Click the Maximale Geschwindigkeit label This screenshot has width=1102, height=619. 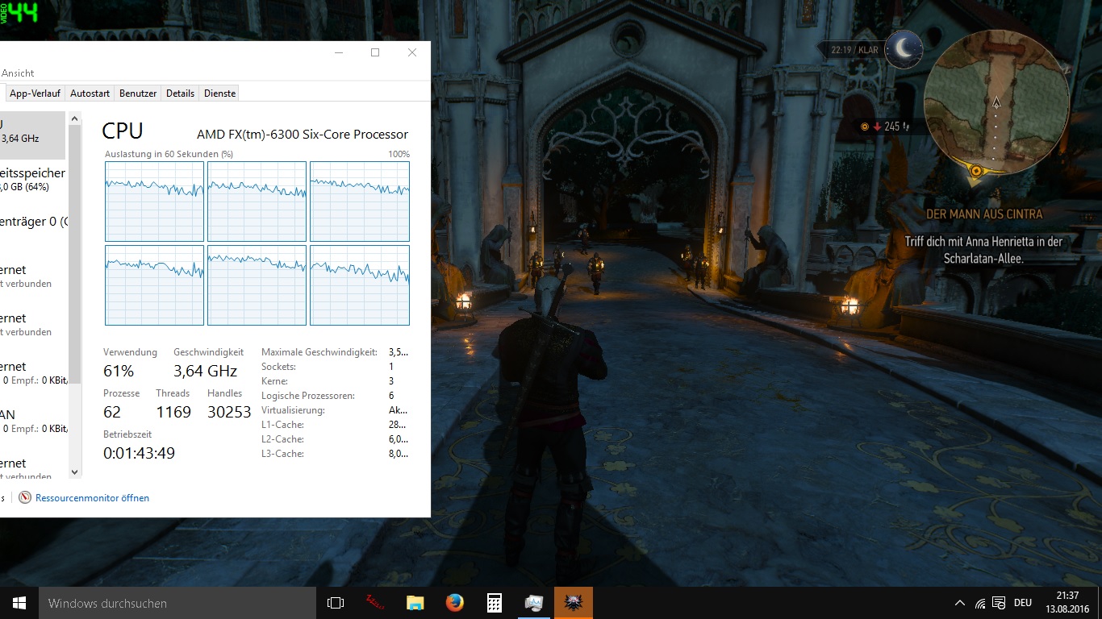[319, 352]
